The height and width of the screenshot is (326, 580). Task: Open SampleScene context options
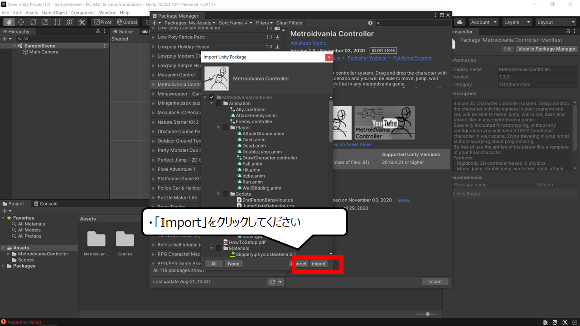[x=105, y=46]
